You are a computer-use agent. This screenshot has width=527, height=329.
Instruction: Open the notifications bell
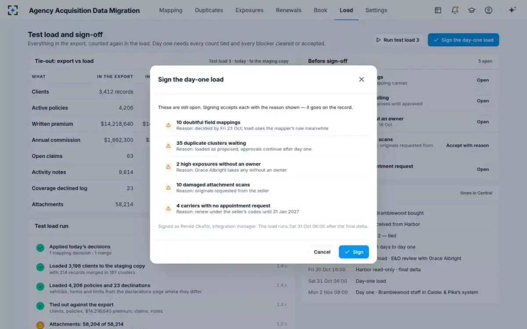[455, 10]
